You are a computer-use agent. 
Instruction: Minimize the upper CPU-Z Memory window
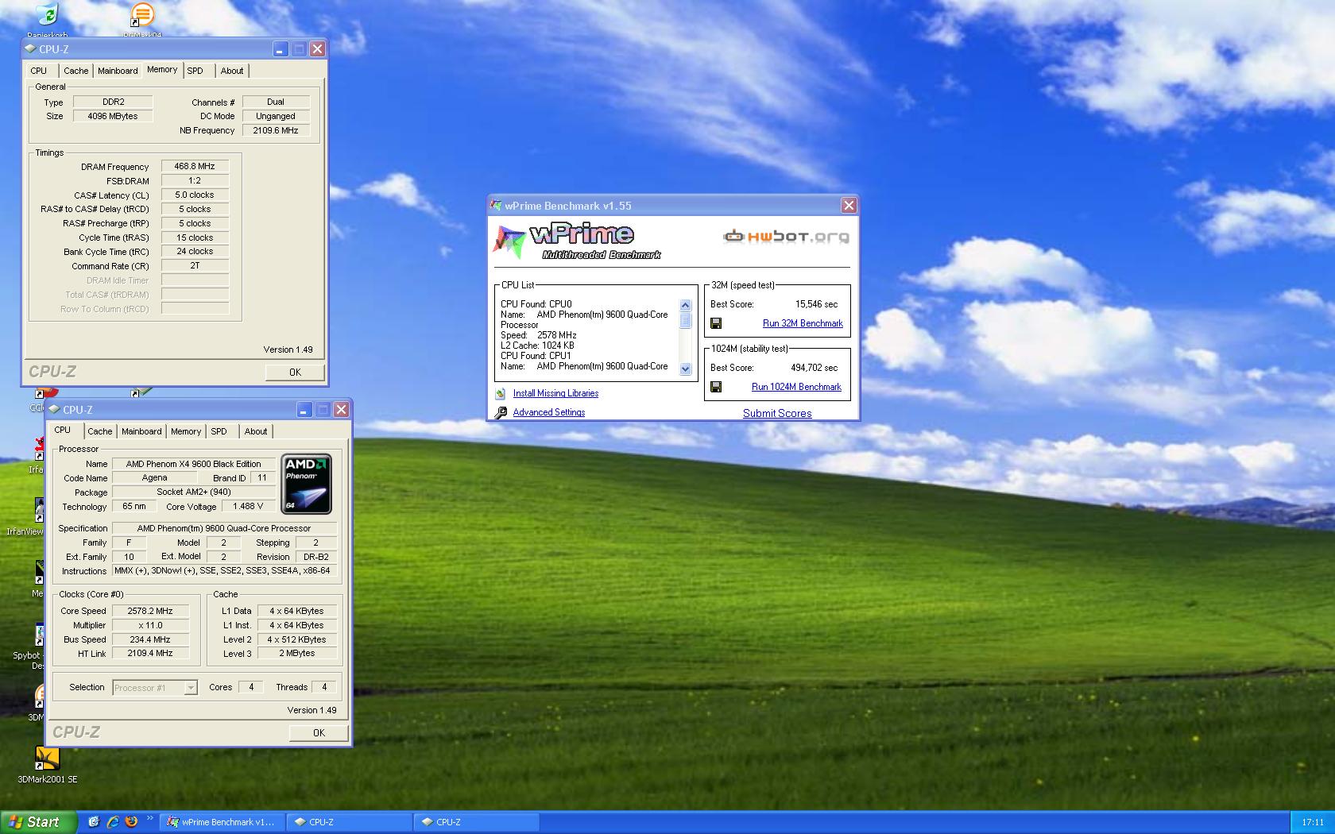(280, 49)
